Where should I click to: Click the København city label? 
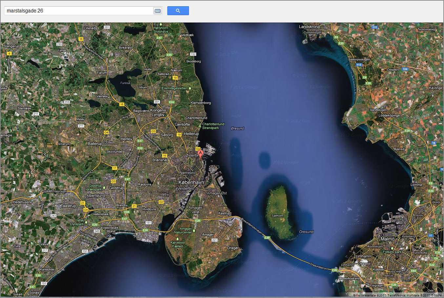coord(191,182)
